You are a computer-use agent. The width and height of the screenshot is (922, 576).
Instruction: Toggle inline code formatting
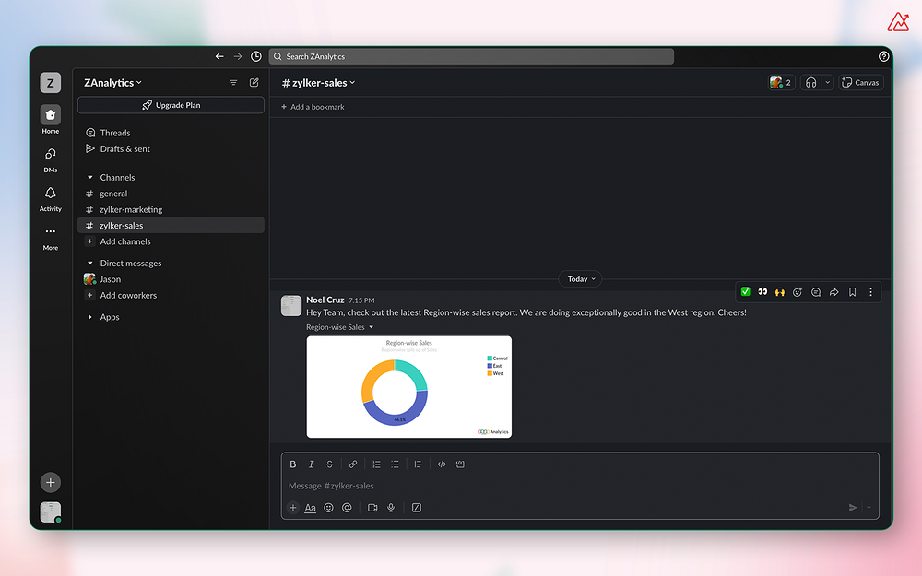[x=442, y=464]
